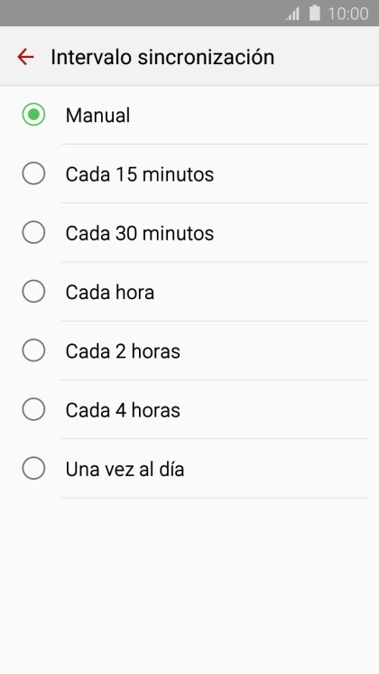Choose the Cada hora radio circle

(33, 292)
